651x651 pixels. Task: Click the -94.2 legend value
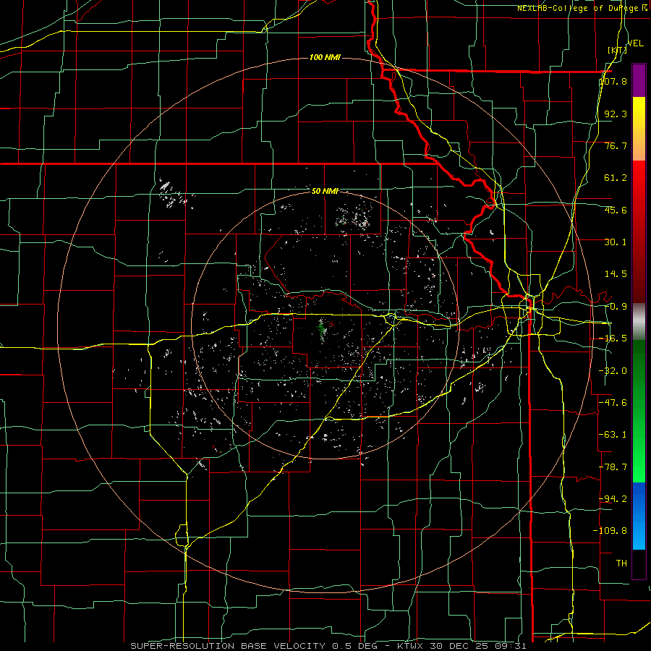pyautogui.click(x=613, y=498)
